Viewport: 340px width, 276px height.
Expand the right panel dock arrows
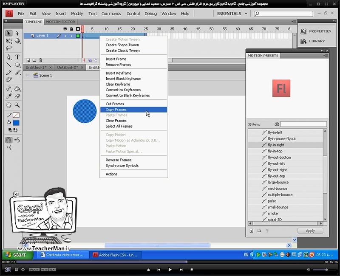tap(334, 21)
